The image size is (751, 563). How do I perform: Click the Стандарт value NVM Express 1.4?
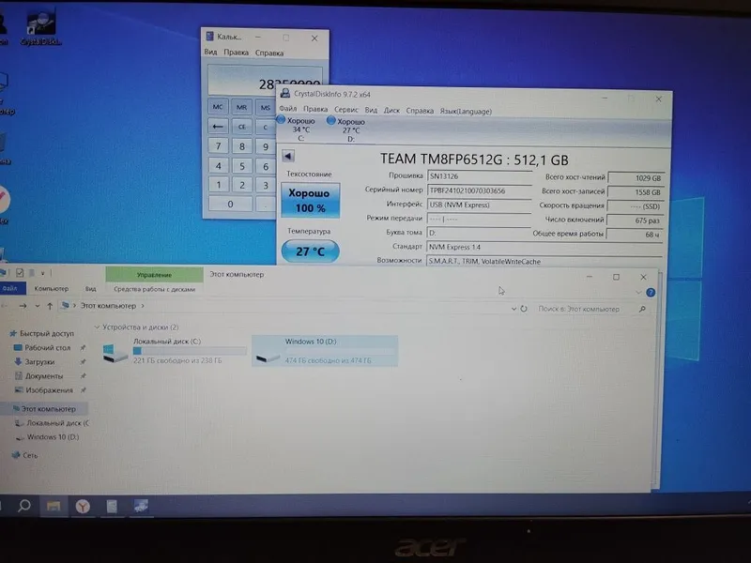(x=544, y=247)
